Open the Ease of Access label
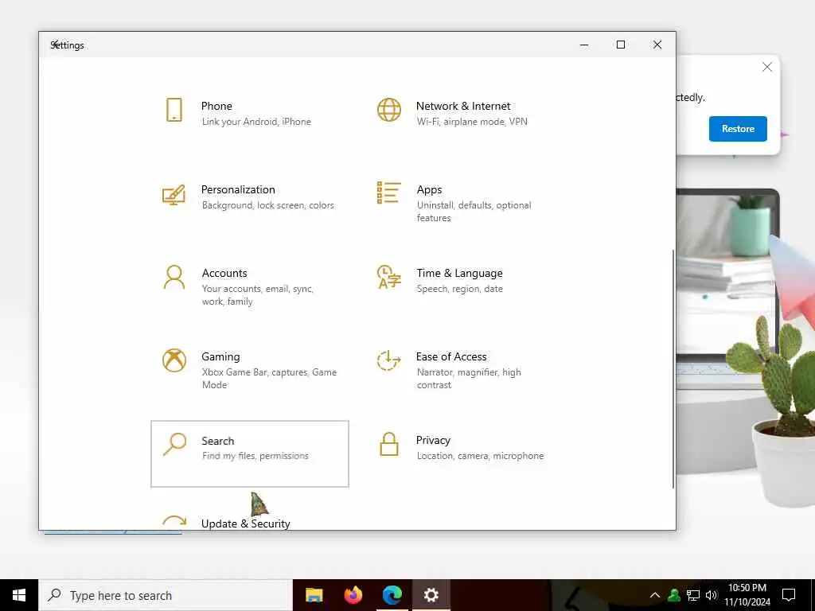Image resolution: width=815 pixels, height=611 pixels. click(x=451, y=357)
